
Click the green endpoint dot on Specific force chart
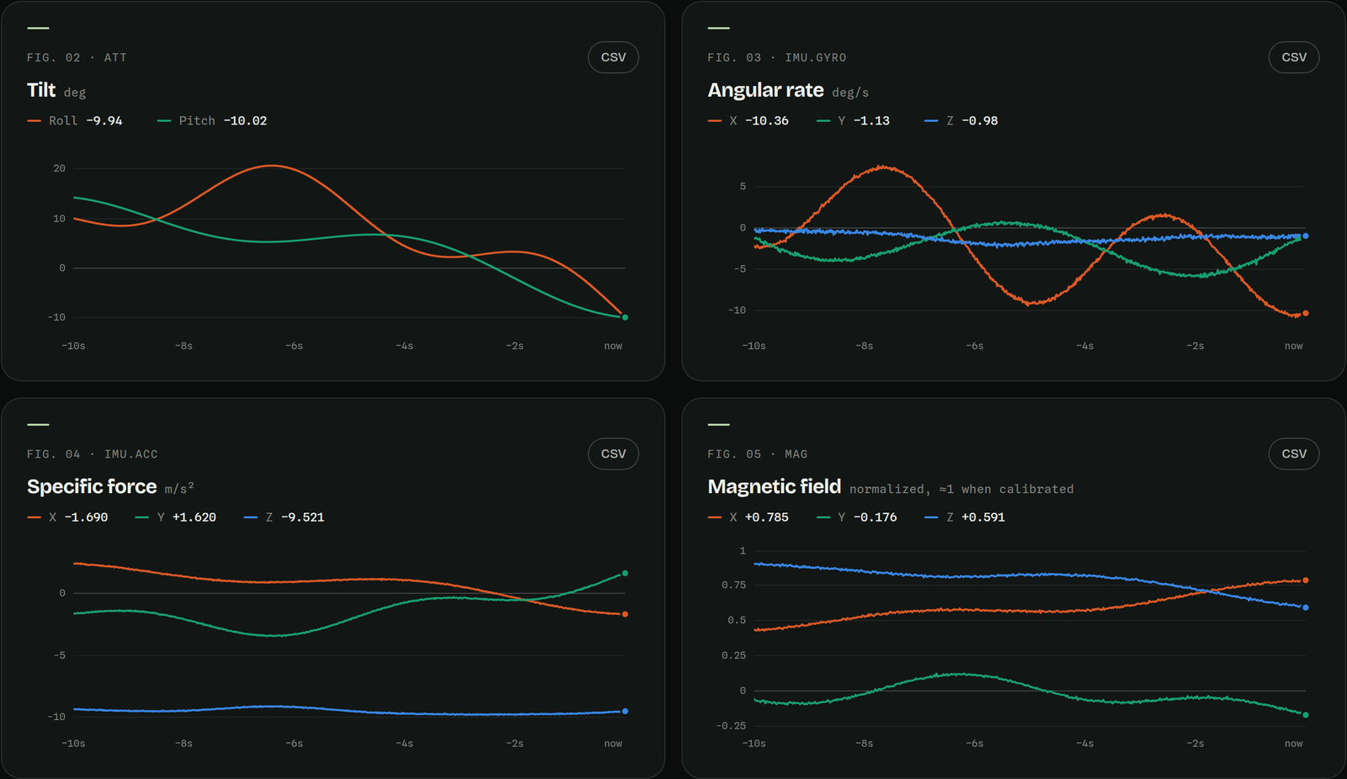[625, 574]
